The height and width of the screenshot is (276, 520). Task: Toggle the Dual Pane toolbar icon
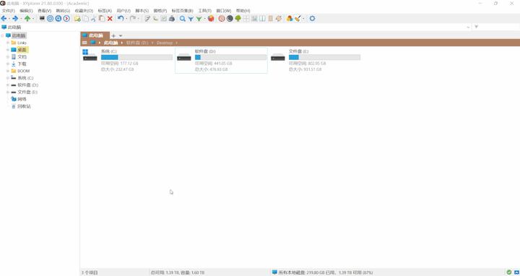[x=262, y=19]
